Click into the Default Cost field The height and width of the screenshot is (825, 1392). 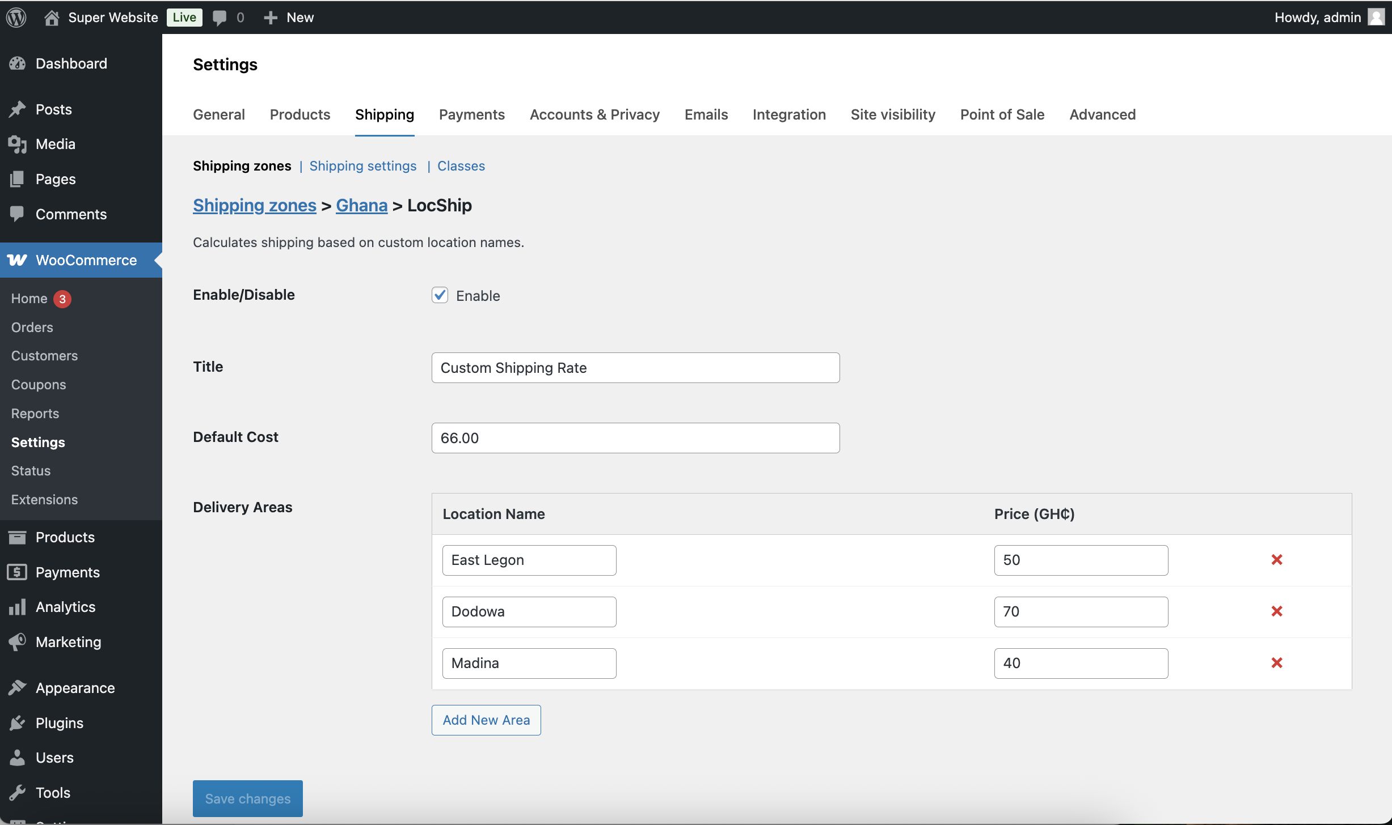[x=635, y=438]
